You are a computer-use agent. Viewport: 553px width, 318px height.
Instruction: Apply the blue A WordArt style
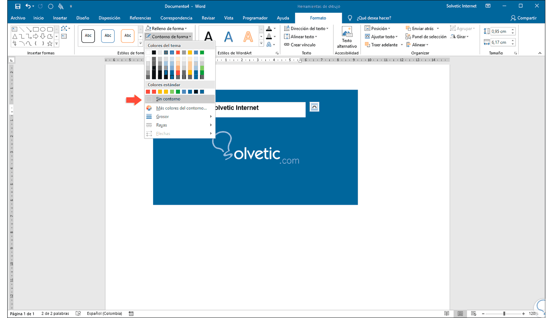(x=228, y=36)
